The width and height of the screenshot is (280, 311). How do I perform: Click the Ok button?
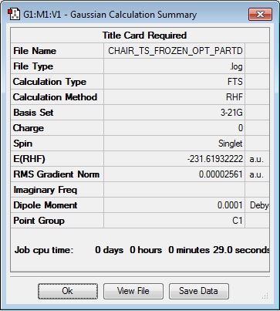[x=68, y=291]
